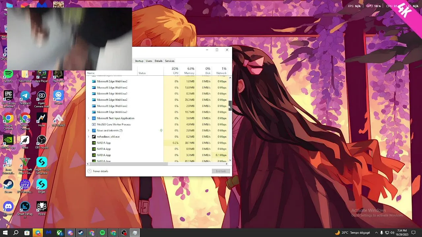
Task: Open Smart Defrag 11 shortcut
Action: point(25,210)
